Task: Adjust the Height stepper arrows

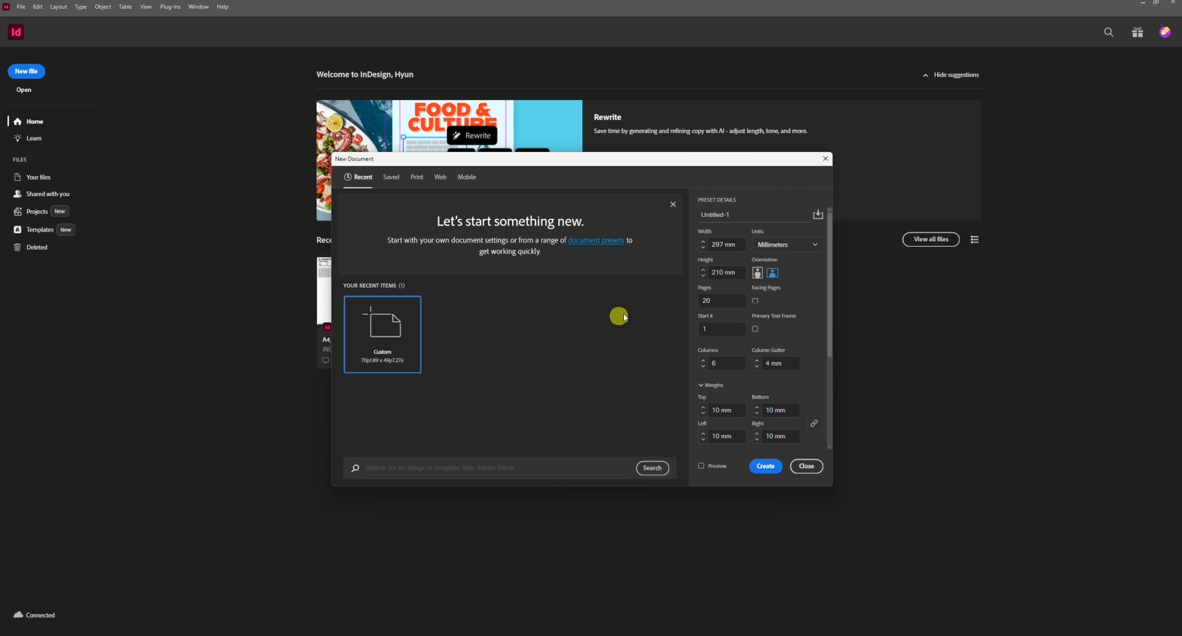Action: click(x=703, y=272)
